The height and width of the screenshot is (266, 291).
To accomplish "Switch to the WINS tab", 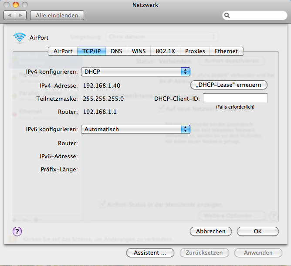I will coord(139,51).
